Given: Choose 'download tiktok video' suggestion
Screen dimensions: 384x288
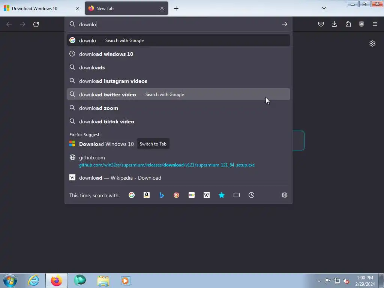Looking at the screenshot, I should (178, 121).
